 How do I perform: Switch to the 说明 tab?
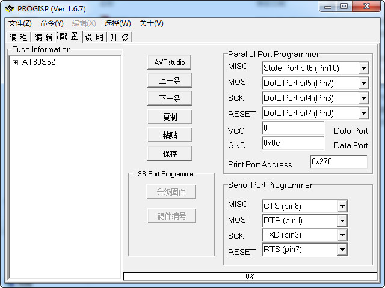click(x=94, y=37)
